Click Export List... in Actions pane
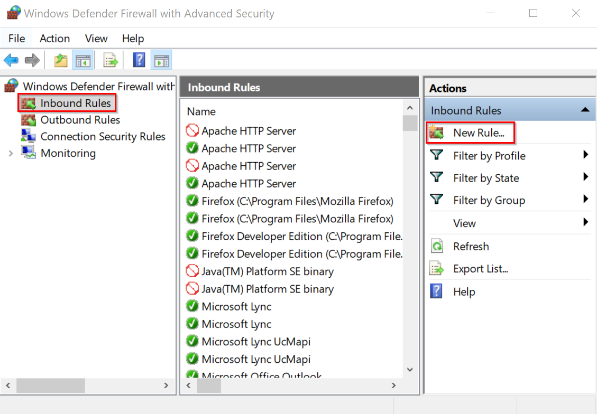 pos(480,269)
